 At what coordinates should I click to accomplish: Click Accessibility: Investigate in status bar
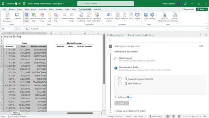[x=17, y=117]
